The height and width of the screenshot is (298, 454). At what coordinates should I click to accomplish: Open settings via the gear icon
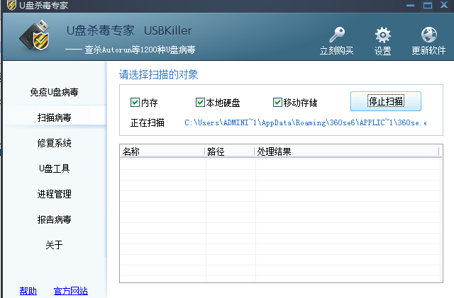(383, 35)
